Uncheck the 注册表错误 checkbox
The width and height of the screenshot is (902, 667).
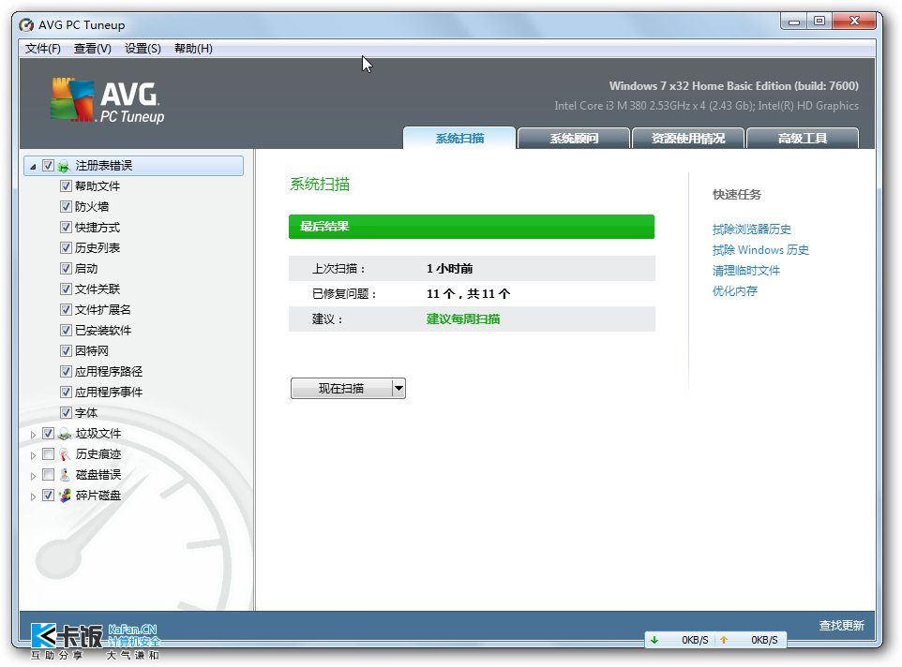(x=49, y=166)
